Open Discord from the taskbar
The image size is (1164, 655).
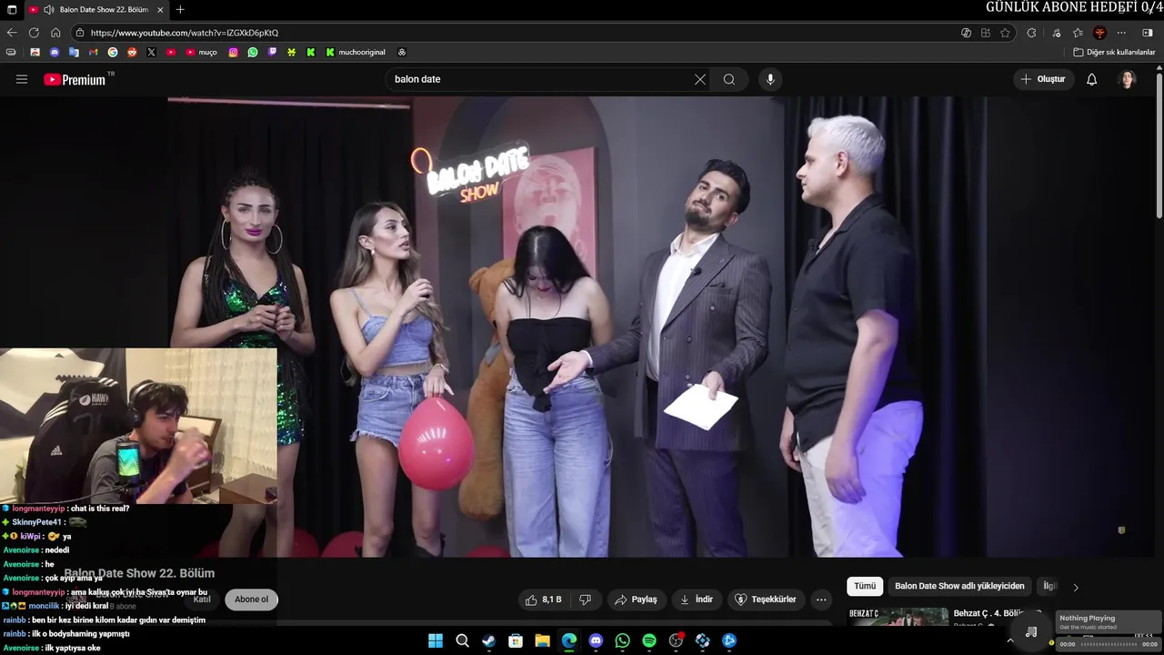tap(596, 640)
